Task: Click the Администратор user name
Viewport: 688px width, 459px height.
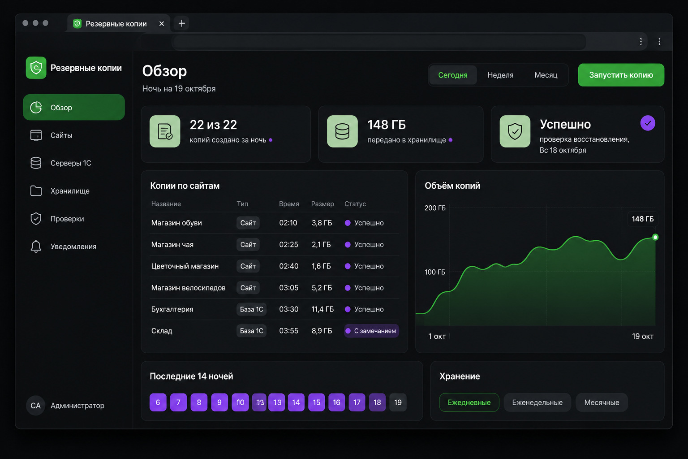Action: point(77,406)
